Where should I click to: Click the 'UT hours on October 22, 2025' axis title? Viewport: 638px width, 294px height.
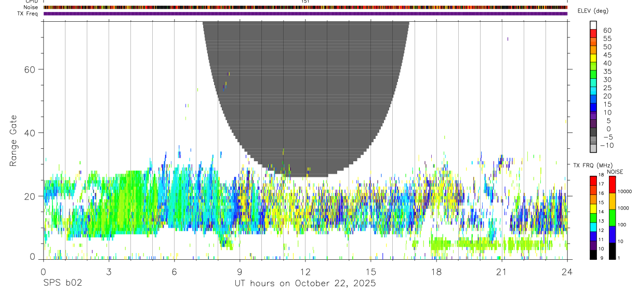pos(305,284)
